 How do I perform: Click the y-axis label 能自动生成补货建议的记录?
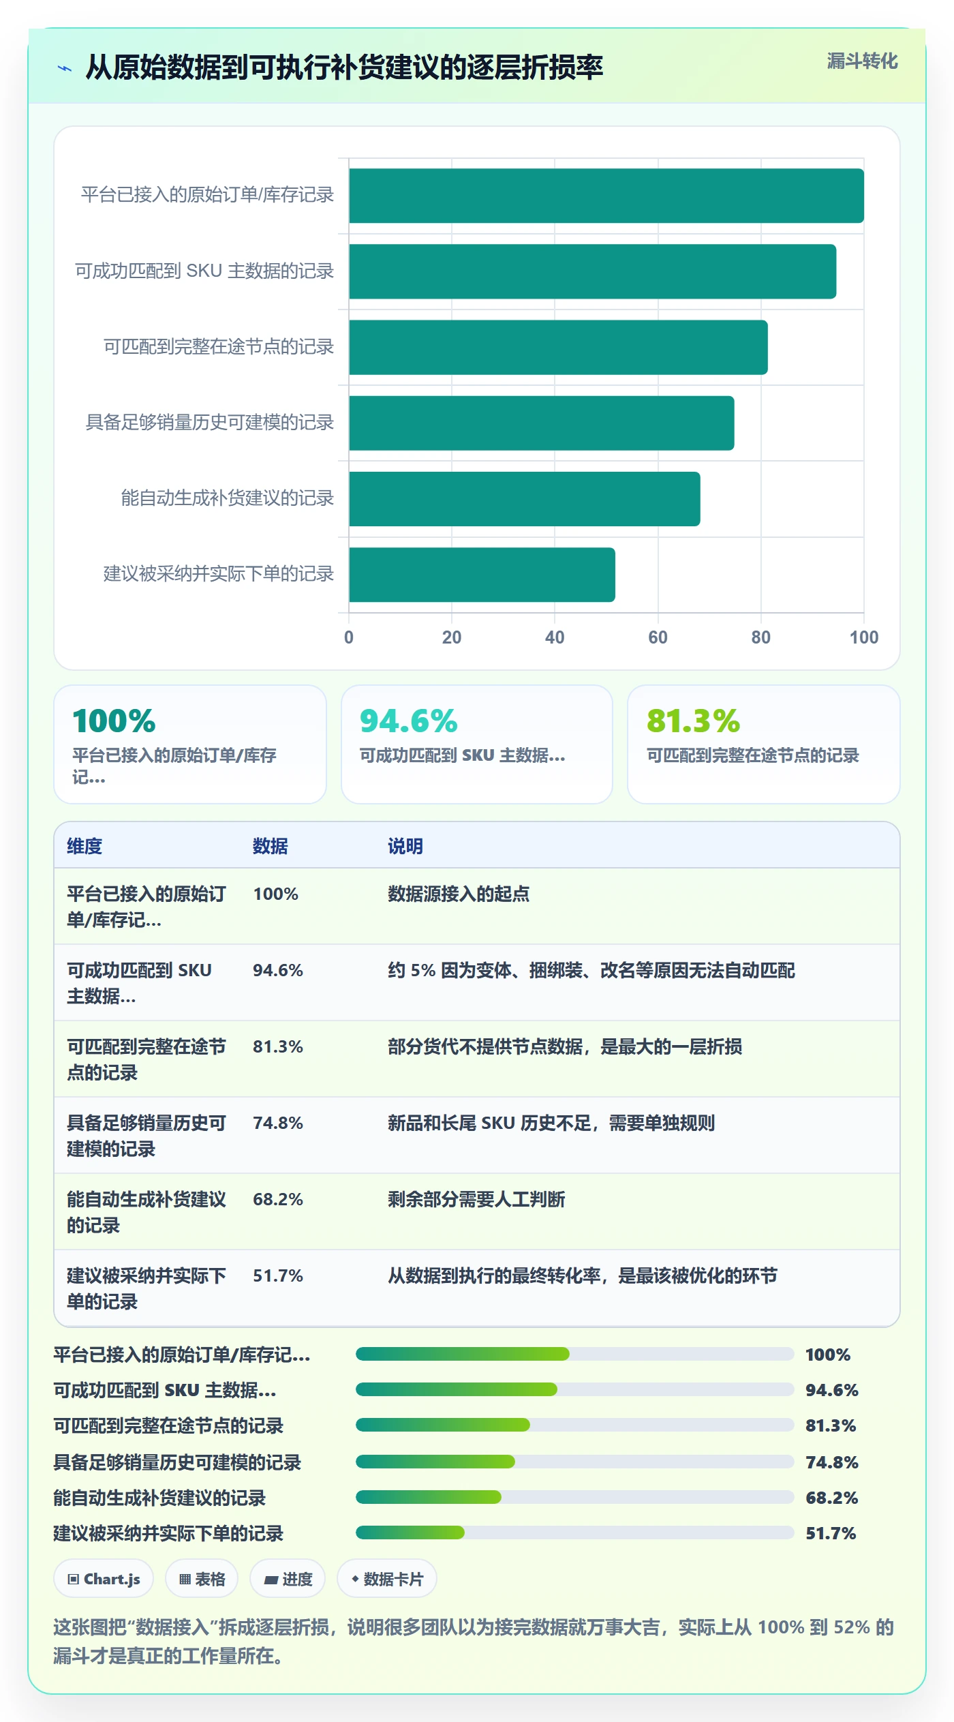(228, 498)
